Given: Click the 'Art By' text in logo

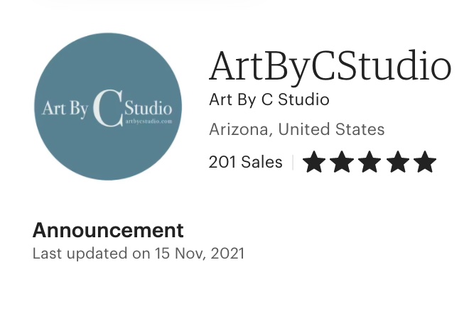Looking at the screenshot, I should click(x=65, y=109).
